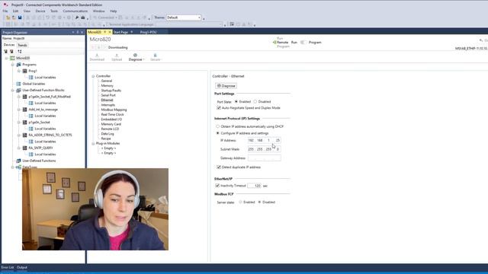
Task: Click the Secure lock icon
Action: 155,56
